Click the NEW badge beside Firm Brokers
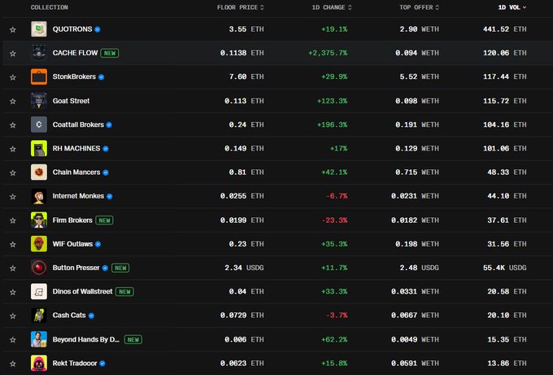This screenshot has height=375, width=553. [104, 220]
